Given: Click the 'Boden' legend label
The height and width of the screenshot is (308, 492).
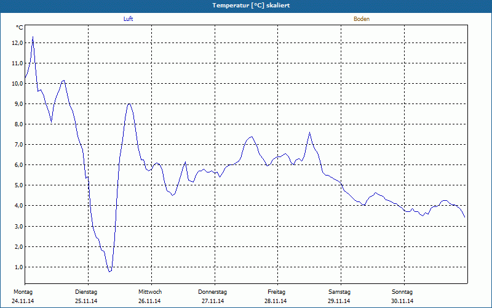Looking at the screenshot, I should pyautogui.click(x=362, y=19).
